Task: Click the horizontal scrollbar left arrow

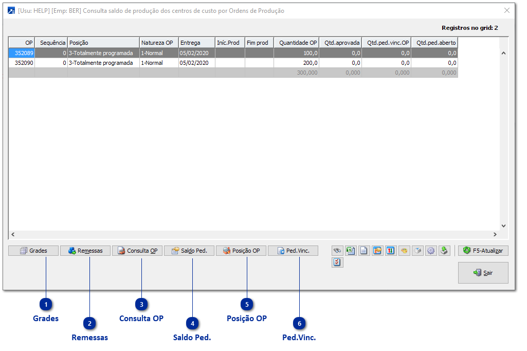Action: pyautogui.click(x=13, y=234)
